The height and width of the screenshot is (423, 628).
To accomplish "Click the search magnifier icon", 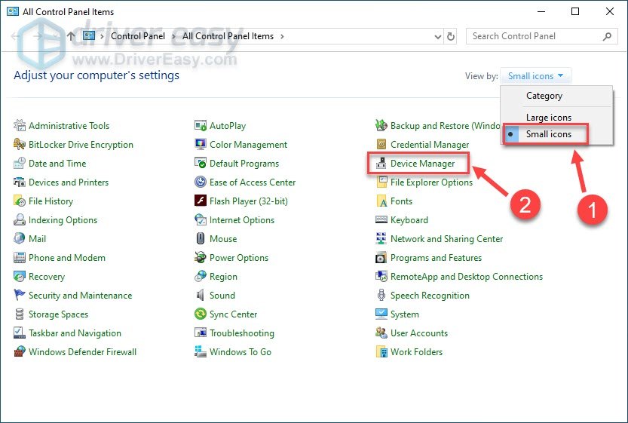I will [x=607, y=36].
